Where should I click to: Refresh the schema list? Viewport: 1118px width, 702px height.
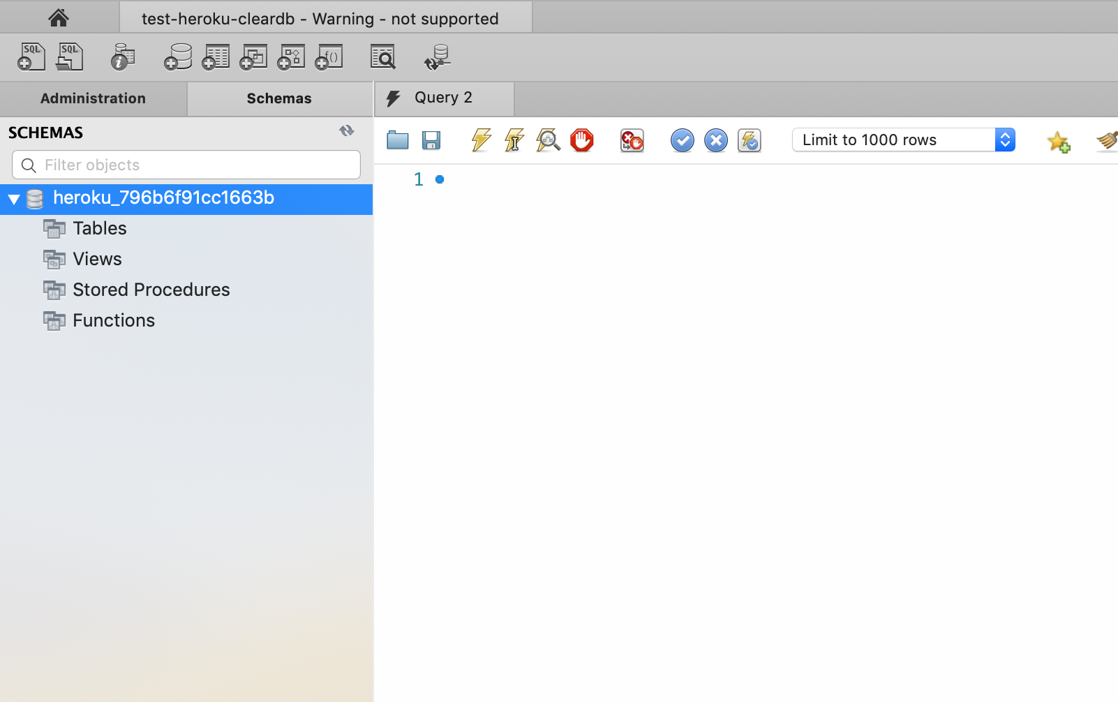346,130
